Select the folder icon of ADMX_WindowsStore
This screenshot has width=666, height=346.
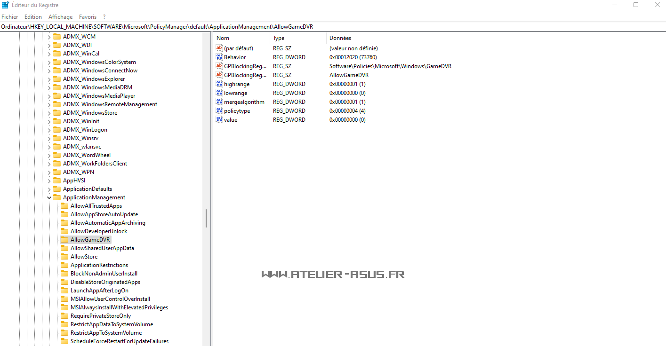[x=57, y=113]
